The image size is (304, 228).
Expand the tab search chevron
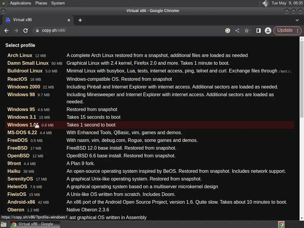pyautogui.click(x=297, y=20)
